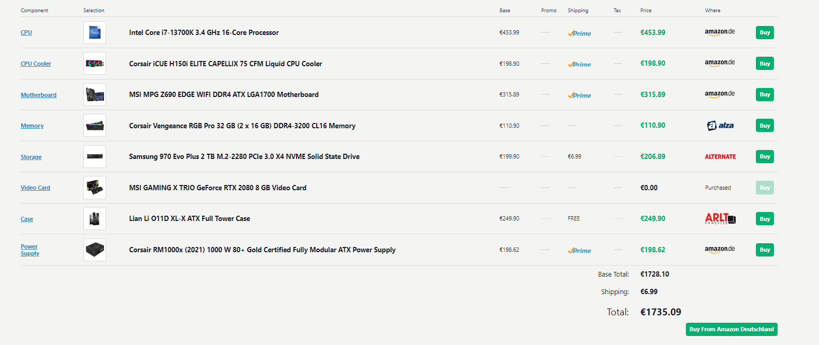Open the CPU component link
The height and width of the screenshot is (345, 819).
26,32
